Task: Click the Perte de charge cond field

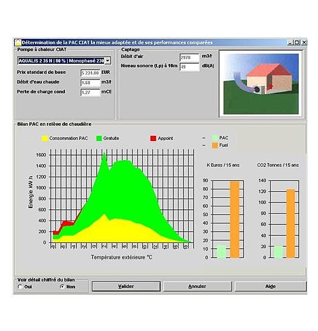Action: tap(90, 92)
